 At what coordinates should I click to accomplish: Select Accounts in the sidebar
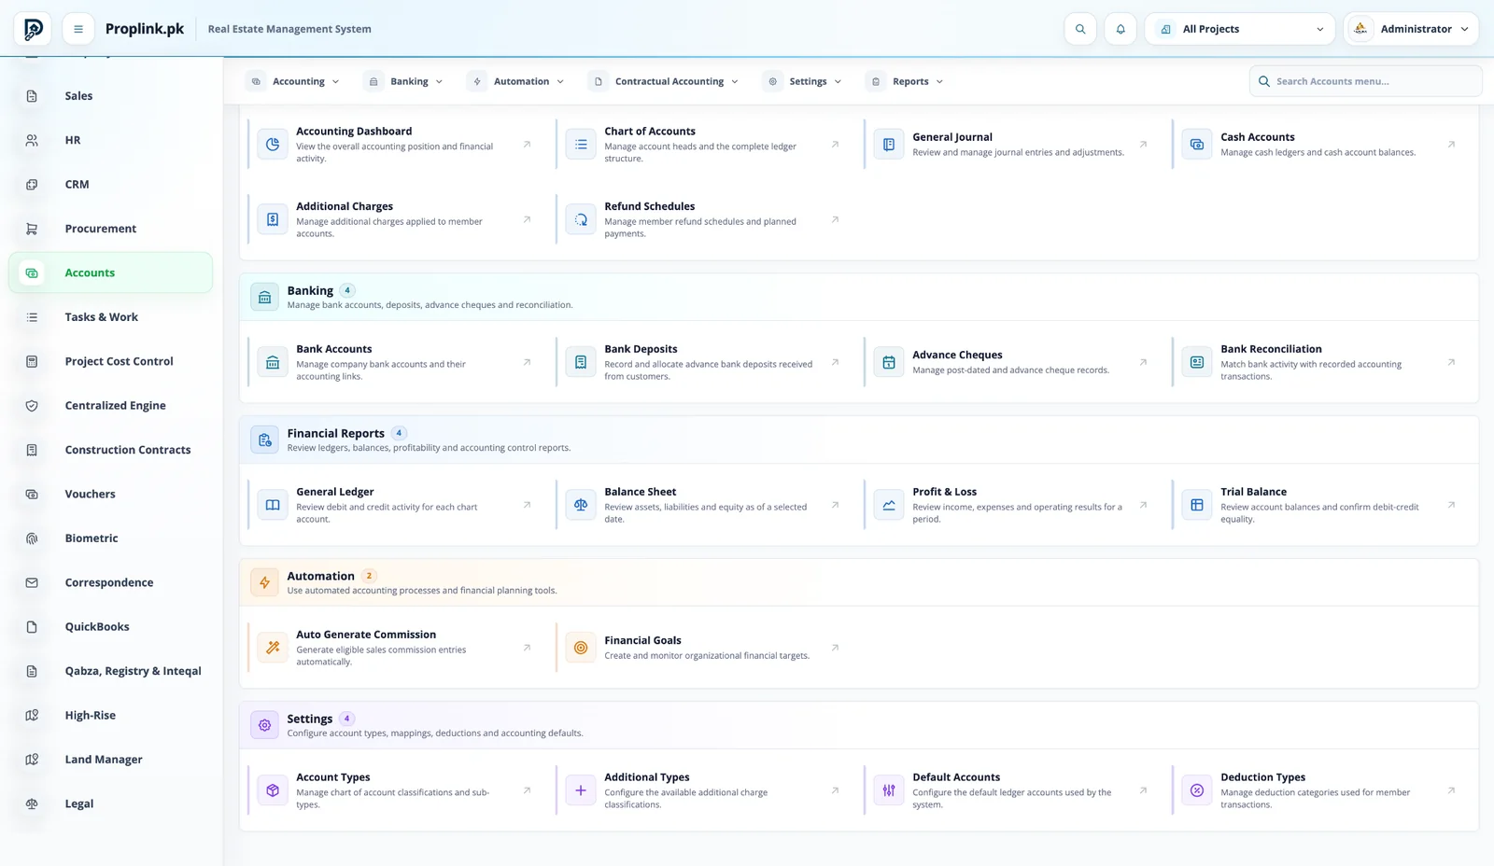coord(110,272)
